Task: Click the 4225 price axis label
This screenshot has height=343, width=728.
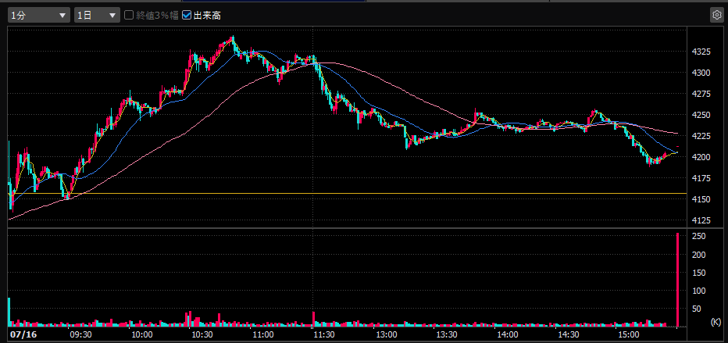Action: coord(701,136)
